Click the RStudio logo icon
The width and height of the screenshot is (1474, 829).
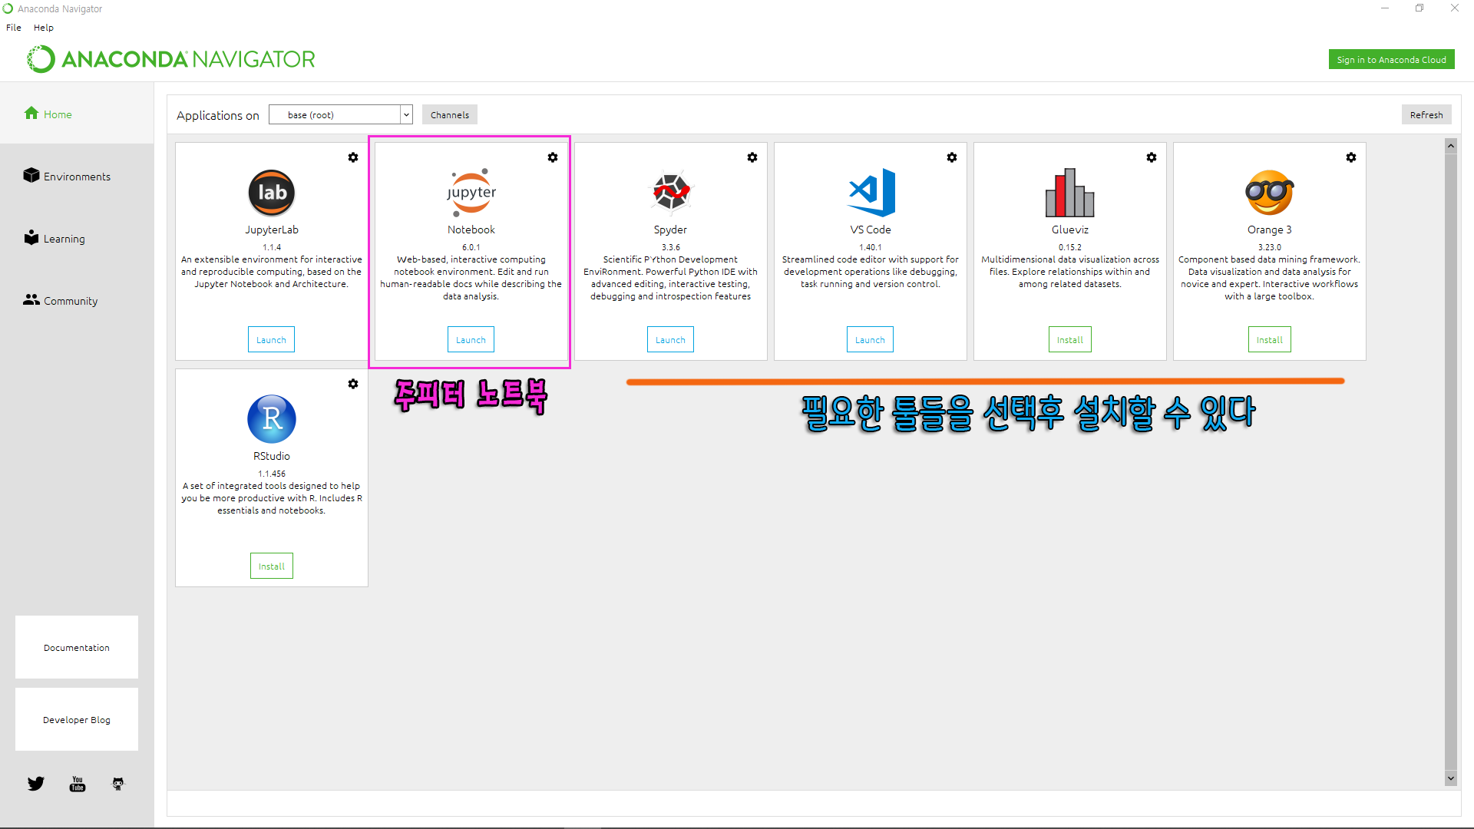272,419
